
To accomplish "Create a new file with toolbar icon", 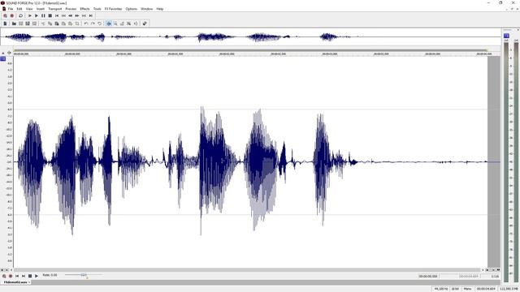I will tap(5, 24).
